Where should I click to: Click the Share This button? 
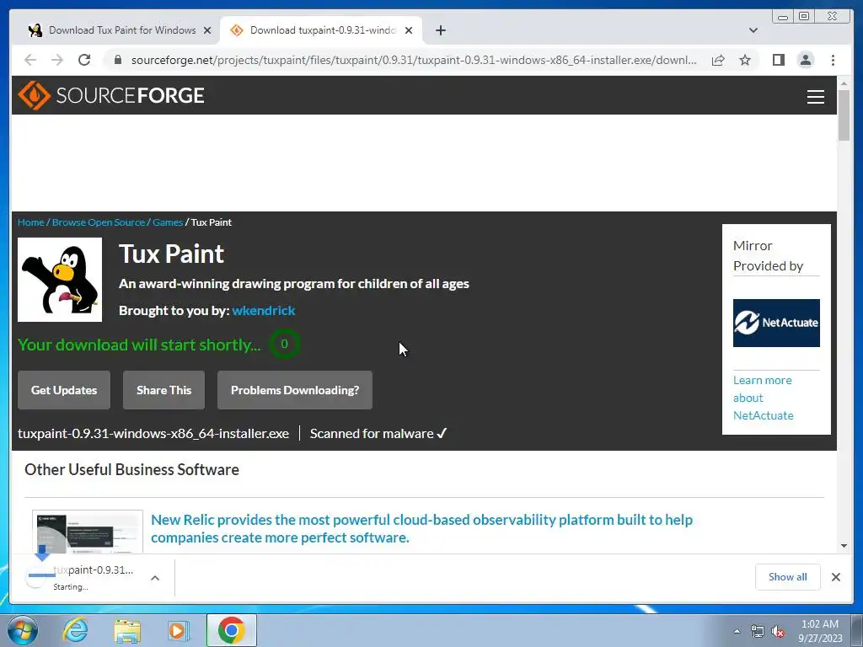pyautogui.click(x=163, y=390)
